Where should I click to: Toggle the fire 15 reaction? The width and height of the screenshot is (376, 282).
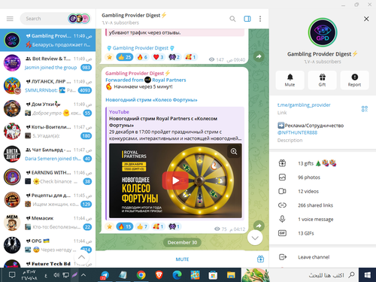pyautogui.click(x=125, y=226)
